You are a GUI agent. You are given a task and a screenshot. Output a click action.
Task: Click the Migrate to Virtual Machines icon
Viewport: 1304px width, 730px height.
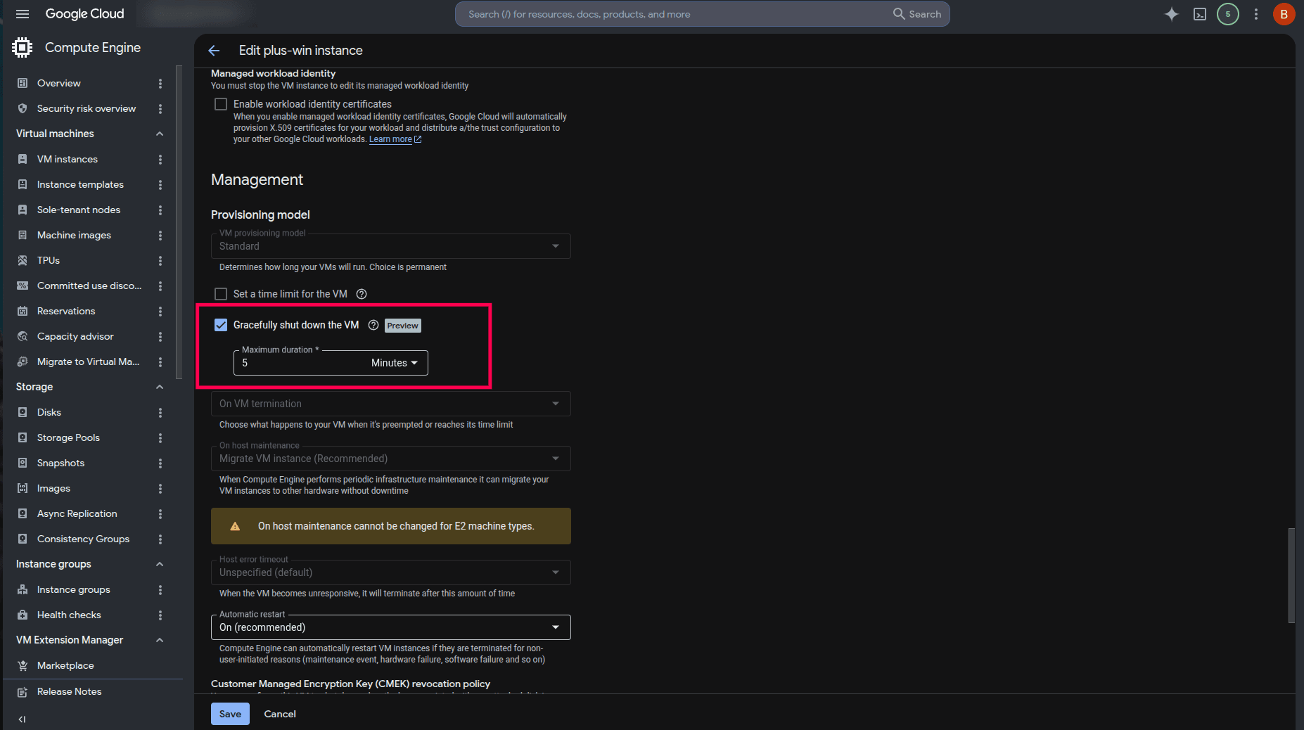point(23,361)
